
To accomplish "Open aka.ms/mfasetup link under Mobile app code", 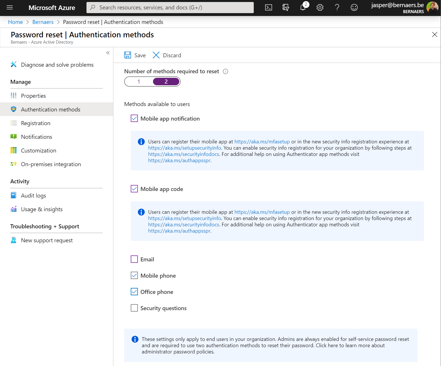I will 262,212.
